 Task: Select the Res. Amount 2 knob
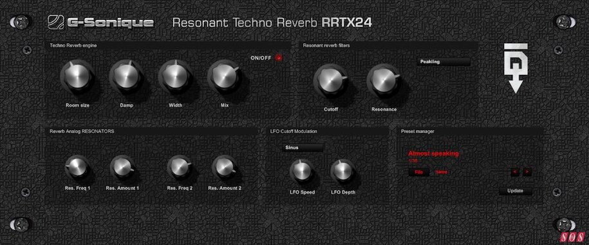224,168
